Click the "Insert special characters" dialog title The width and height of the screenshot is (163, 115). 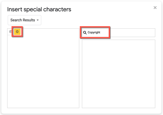[x=39, y=10]
